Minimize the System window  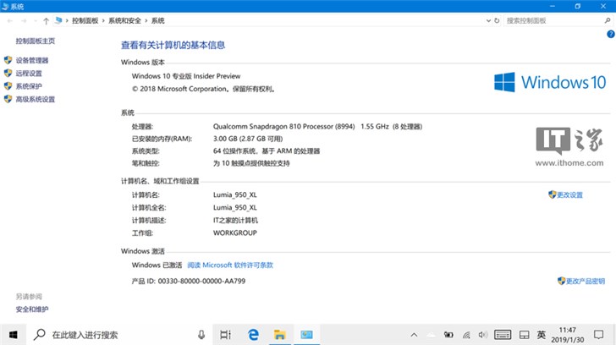tap(553, 6)
